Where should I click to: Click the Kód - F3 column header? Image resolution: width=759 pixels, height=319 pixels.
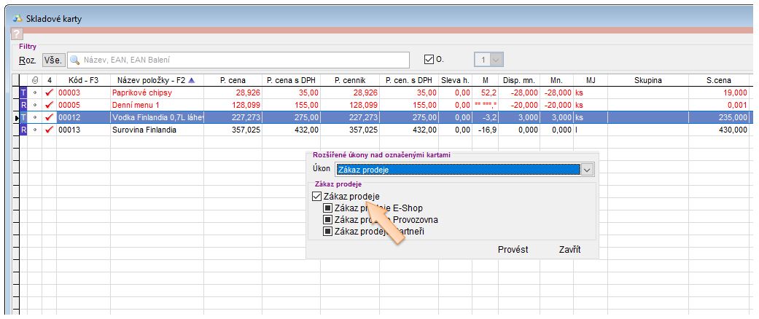[82, 80]
